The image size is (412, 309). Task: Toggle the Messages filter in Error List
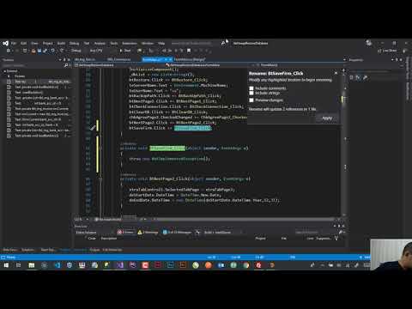click(x=177, y=233)
